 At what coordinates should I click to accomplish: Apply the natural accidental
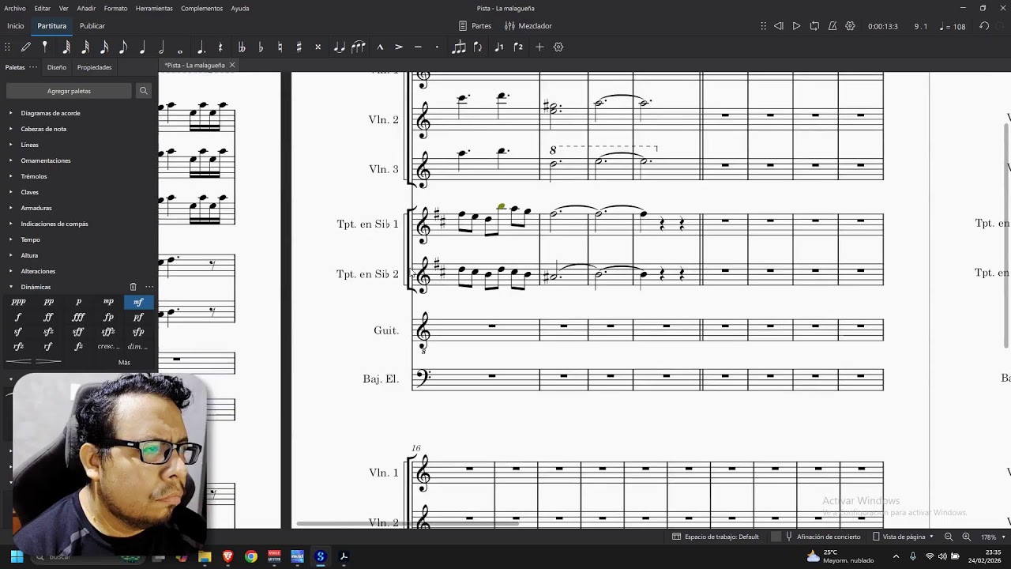point(280,47)
